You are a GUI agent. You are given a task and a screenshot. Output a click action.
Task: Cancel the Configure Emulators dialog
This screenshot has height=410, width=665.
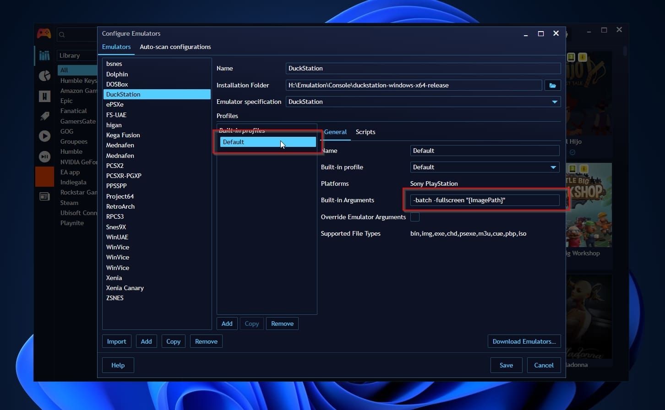(544, 365)
